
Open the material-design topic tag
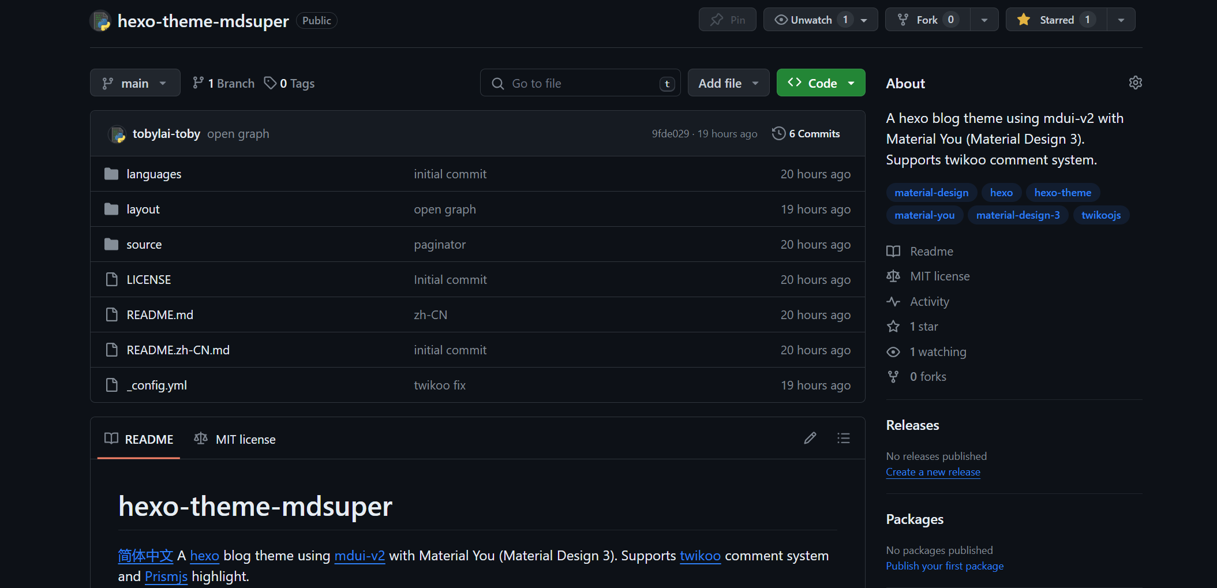[931, 193]
